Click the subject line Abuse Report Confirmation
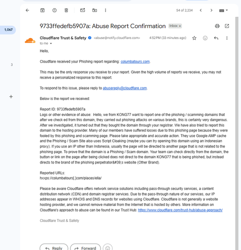The height and width of the screenshot is (250, 241). [x=102, y=26]
